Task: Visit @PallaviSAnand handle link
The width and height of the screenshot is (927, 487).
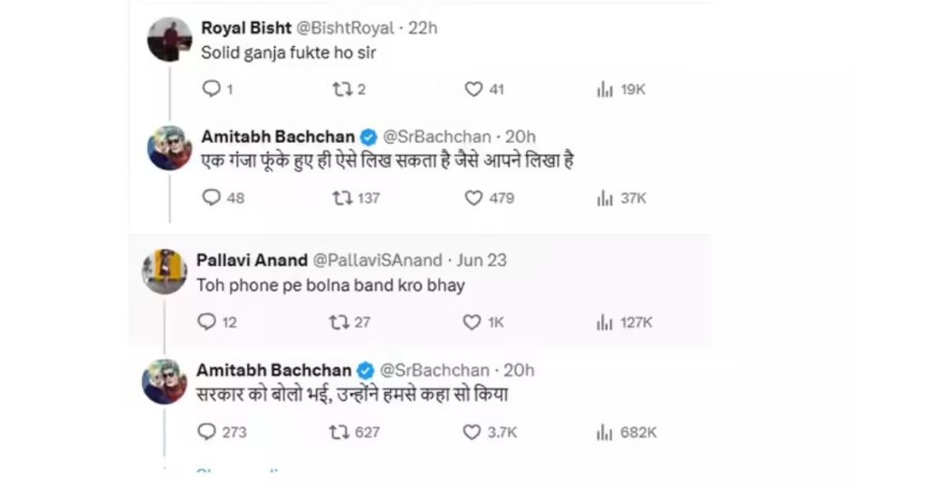Action: pyautogui.click(x=379, y=260)
